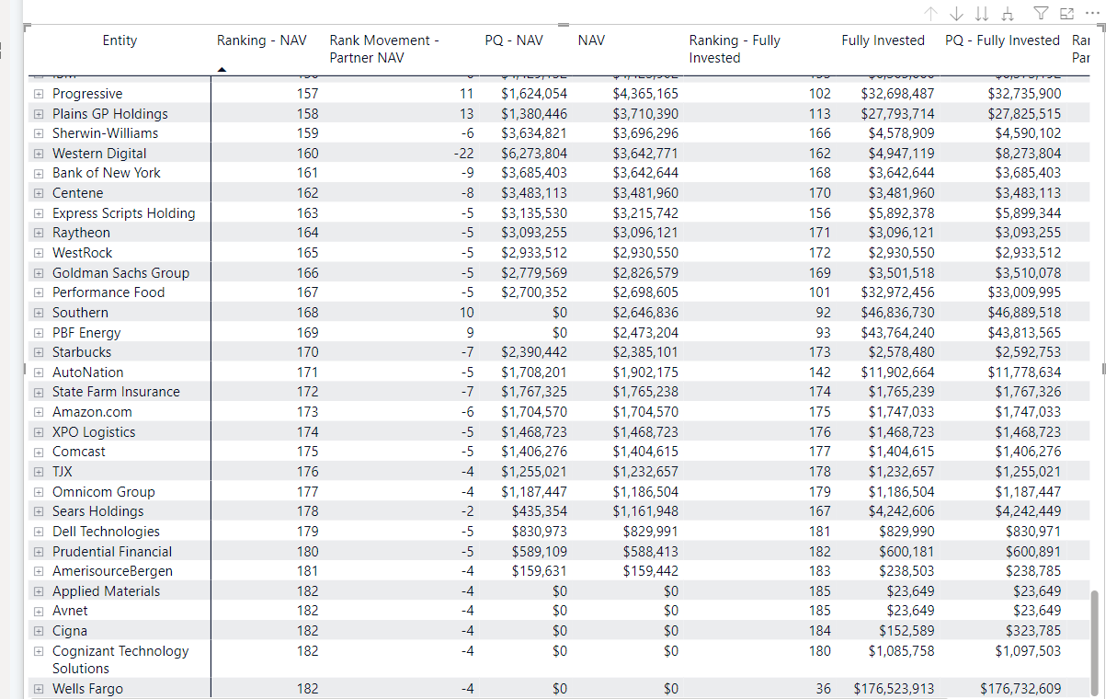Expand the Cognizant Technology Solutions row
Viewport: 1117px width, 699px height.
[39, 651]
